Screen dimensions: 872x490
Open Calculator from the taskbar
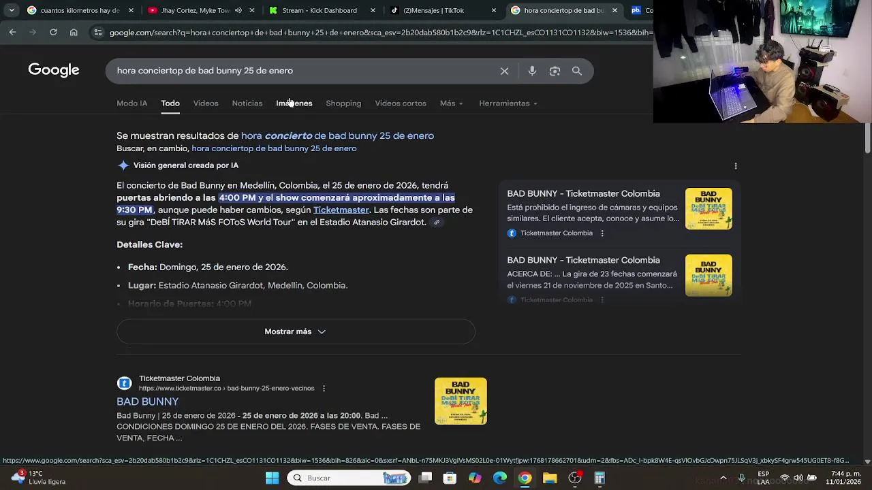[x=599, y=478]
